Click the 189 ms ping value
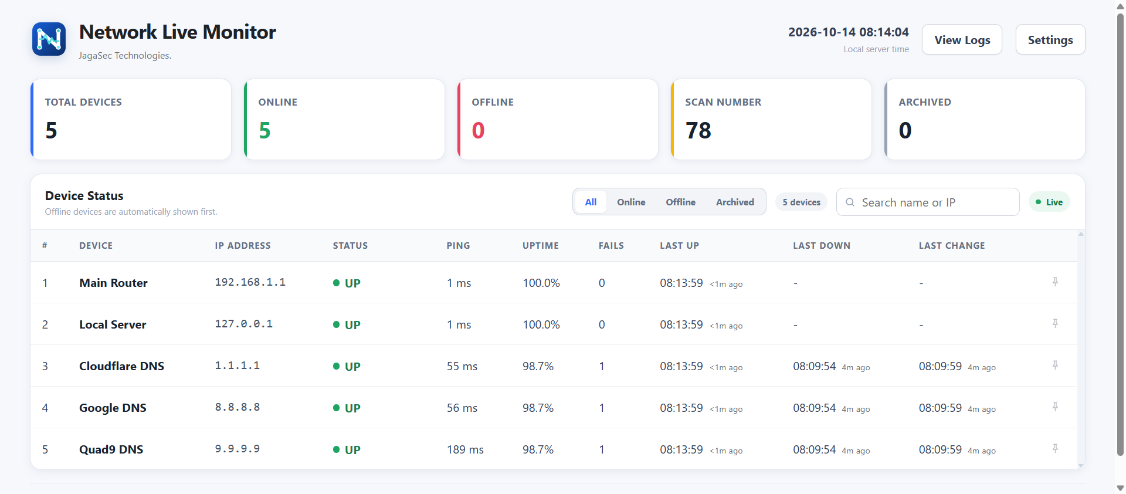Viewport: 1126px width, 494px height. (465, 449)
